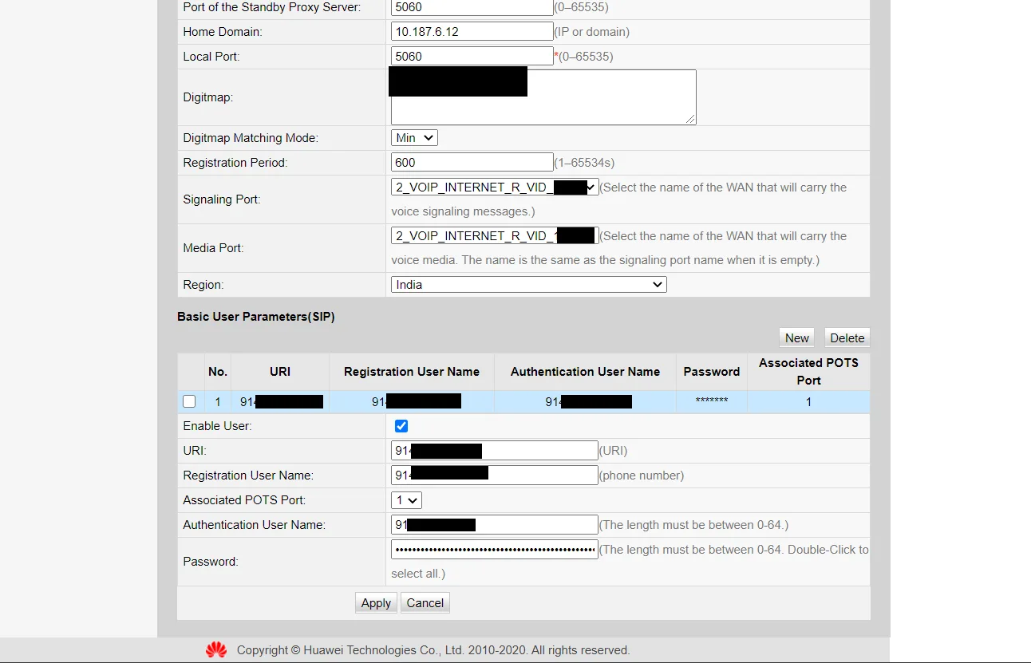Click the Apply button
Viewport: 1031px width, 663px height.
click(x=376, y=603)
